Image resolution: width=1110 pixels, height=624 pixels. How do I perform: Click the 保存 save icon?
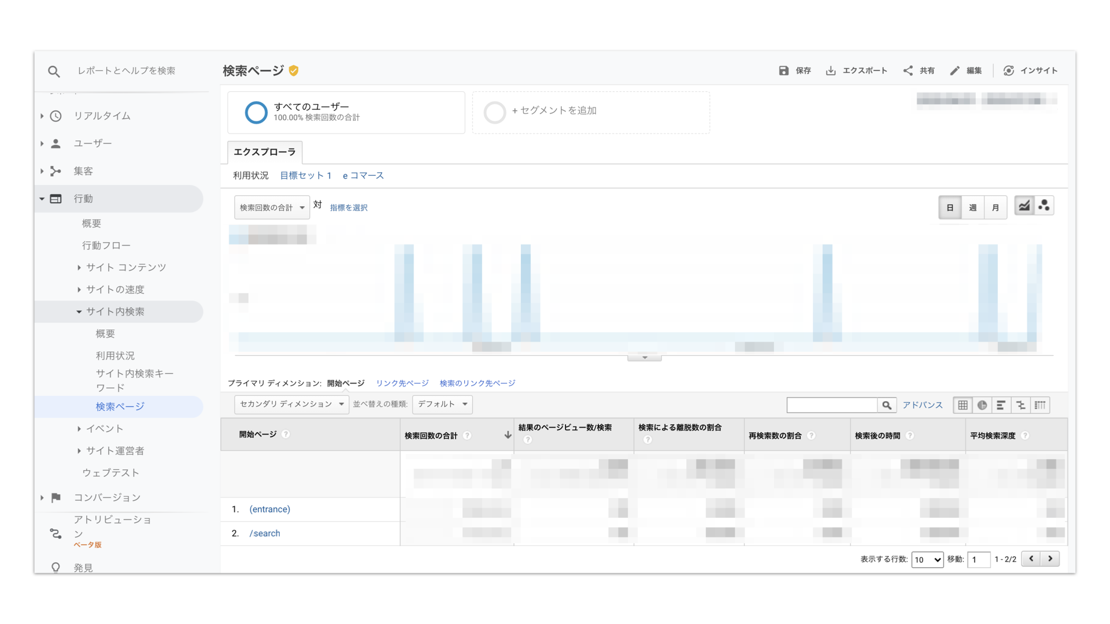click(x=784, y=70)
